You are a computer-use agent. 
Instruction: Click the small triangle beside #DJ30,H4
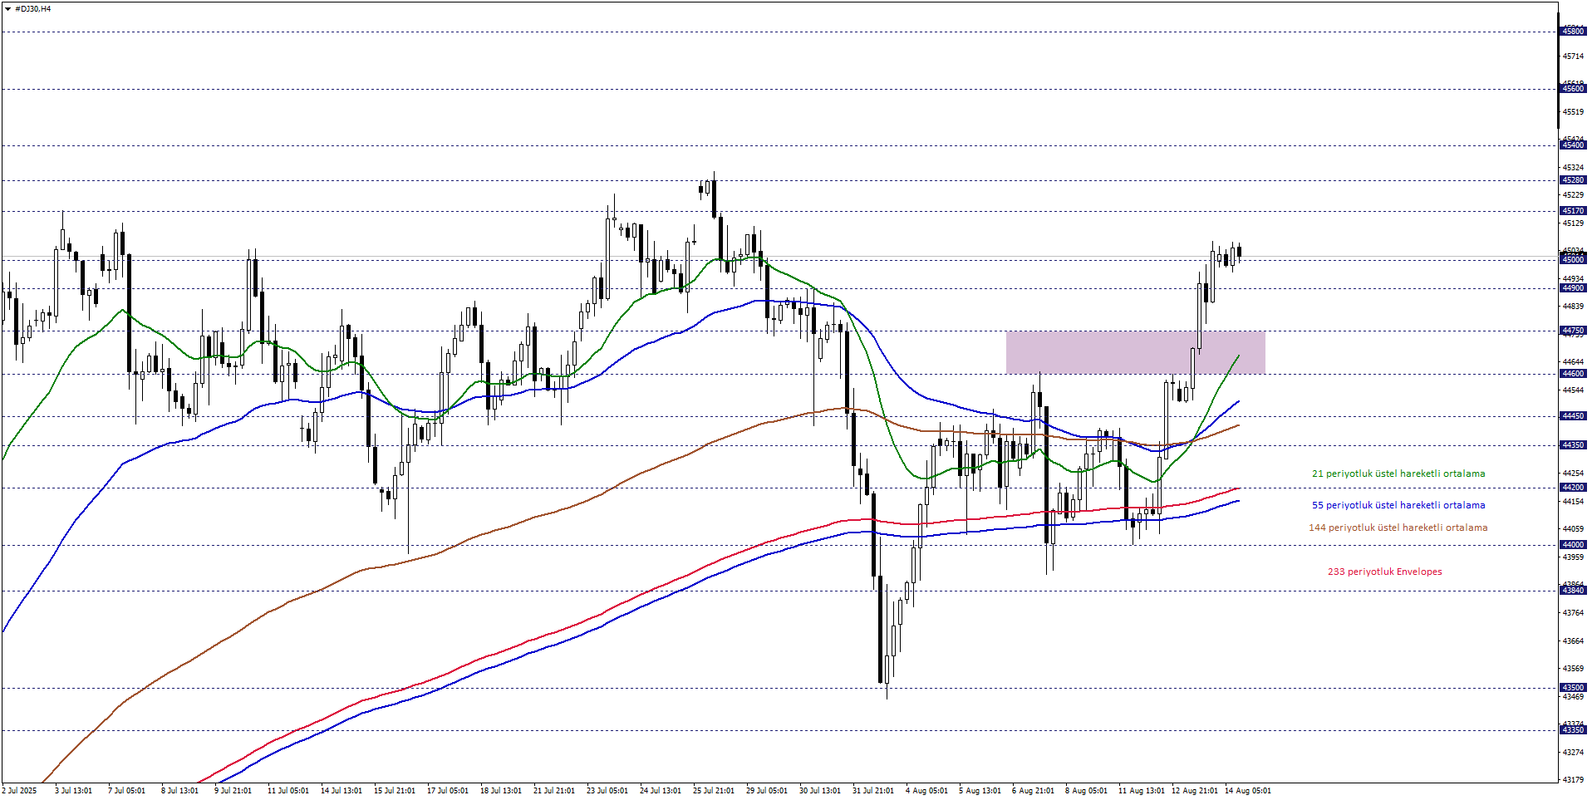tap(7, 8)
